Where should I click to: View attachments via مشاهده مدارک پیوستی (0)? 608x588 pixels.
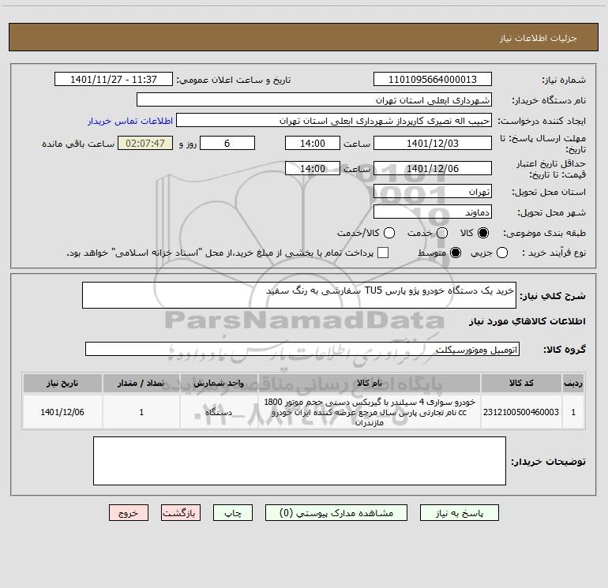tap(336, 513)
